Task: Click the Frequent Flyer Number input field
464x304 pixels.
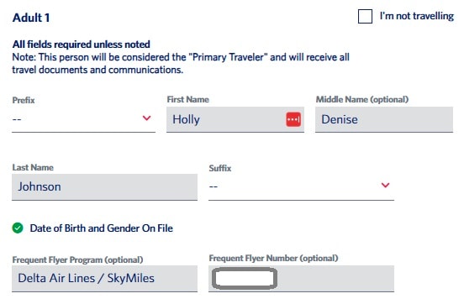Action: pyautogui.click(x=301, y=279)
